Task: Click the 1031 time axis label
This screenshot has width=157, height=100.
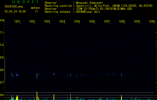Action: (x=17, y=21)
